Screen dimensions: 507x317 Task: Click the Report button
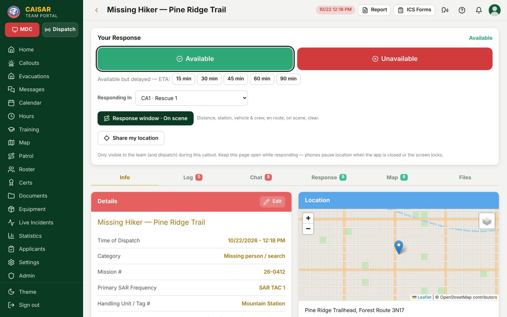[x=375, y=10]
